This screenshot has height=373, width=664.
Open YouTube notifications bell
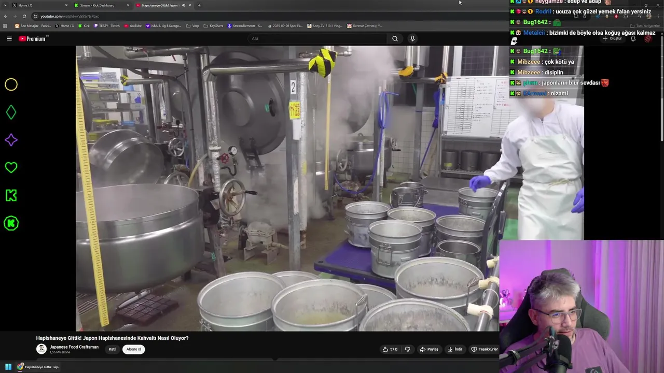(633, 38)
